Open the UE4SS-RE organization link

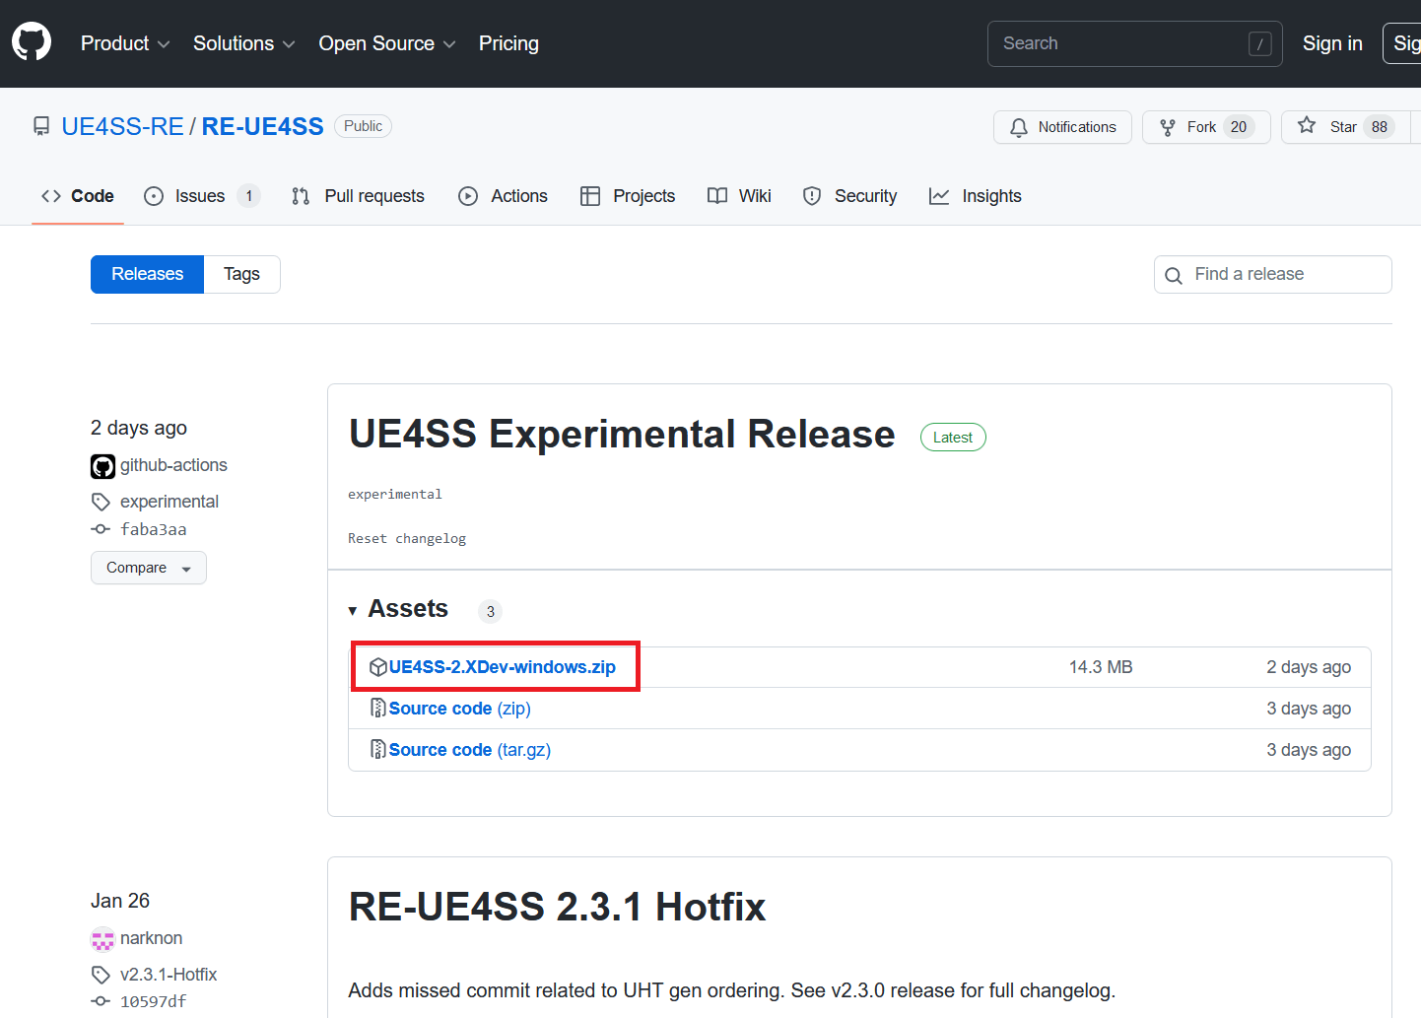[122, 126]
